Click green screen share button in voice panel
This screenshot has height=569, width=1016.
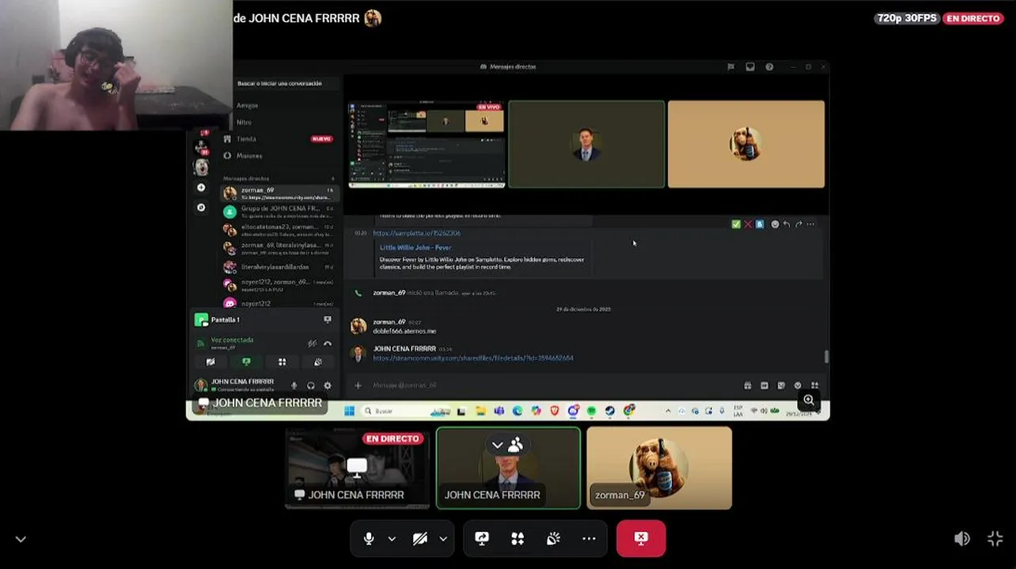tap(246, 362)
